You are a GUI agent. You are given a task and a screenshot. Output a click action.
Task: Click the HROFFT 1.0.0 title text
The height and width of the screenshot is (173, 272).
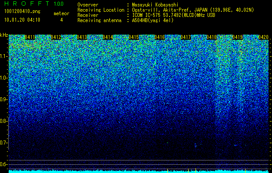click(x=34, y=3)
